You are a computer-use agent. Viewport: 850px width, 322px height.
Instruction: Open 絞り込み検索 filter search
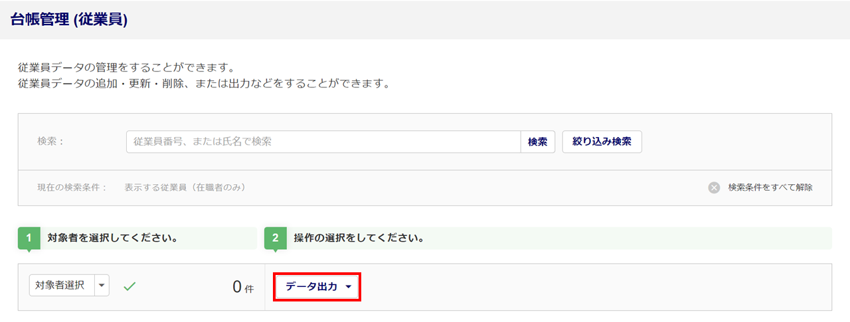click(x=602, y=142)
